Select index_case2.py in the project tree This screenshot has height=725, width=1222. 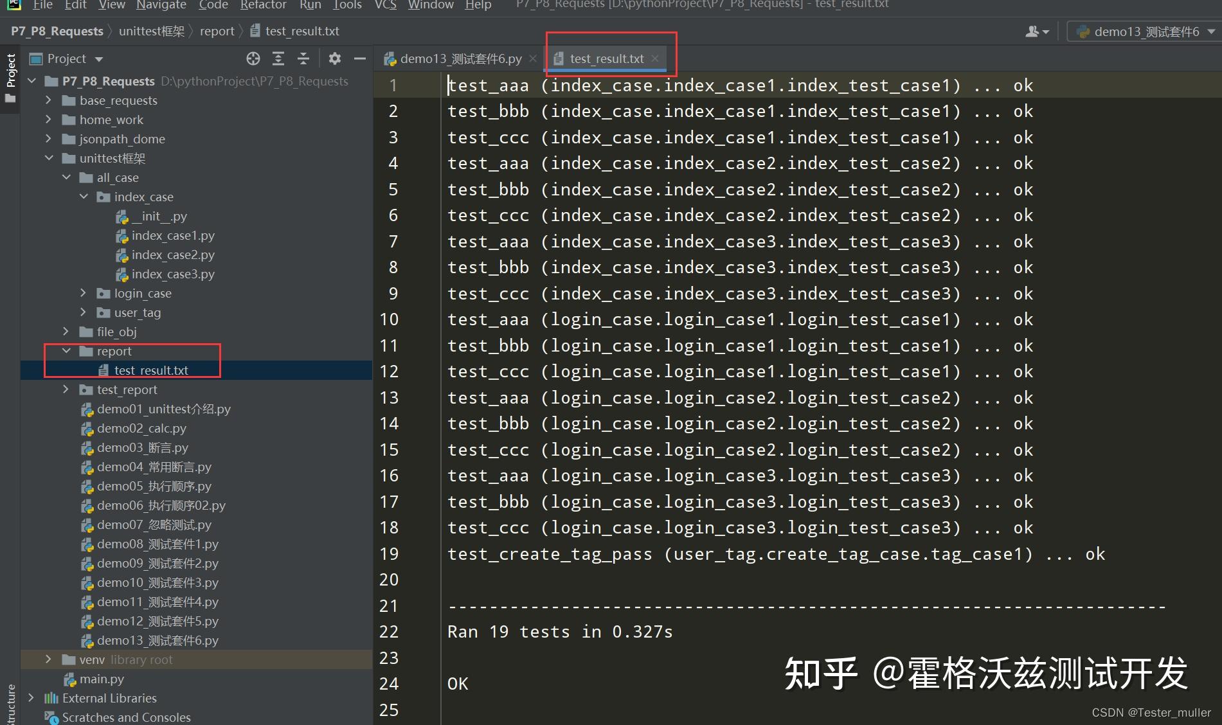point(172,255)
